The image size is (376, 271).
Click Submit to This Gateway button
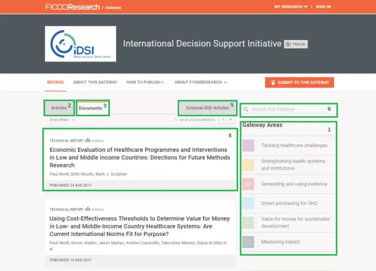click(x=300, y=83)
